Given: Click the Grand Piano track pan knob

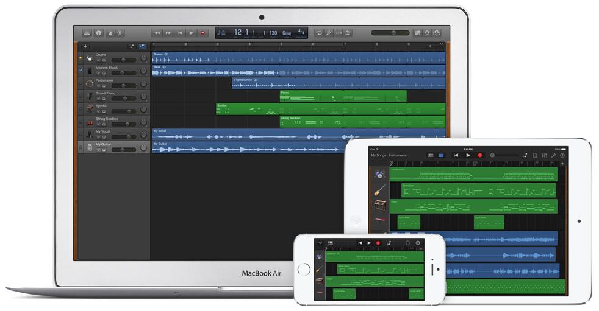Looking at the screenshot, I should point(143,96).
